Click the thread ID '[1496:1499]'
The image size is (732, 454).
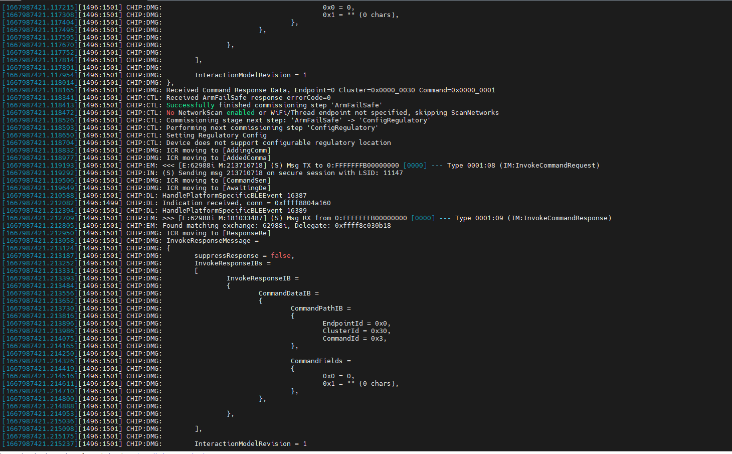pyautogui.click(x=100, y=203)
